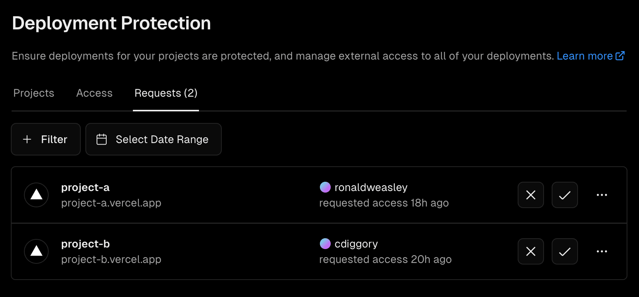This screenshot has height=297, width=639.
Task: Click the project-b.vercel.app domain text
Action: pyautogui.click(x=111, y=259)
